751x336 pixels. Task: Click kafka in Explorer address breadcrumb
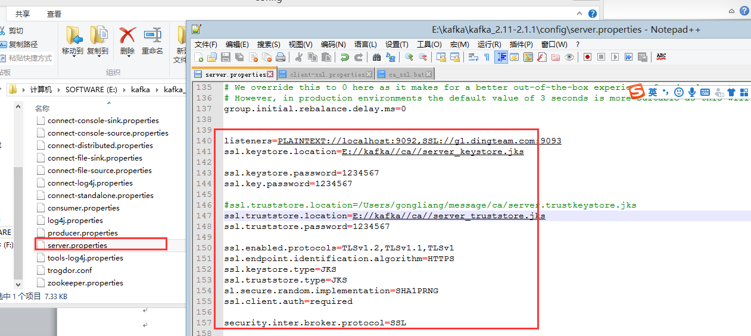[x=141, y=89]
